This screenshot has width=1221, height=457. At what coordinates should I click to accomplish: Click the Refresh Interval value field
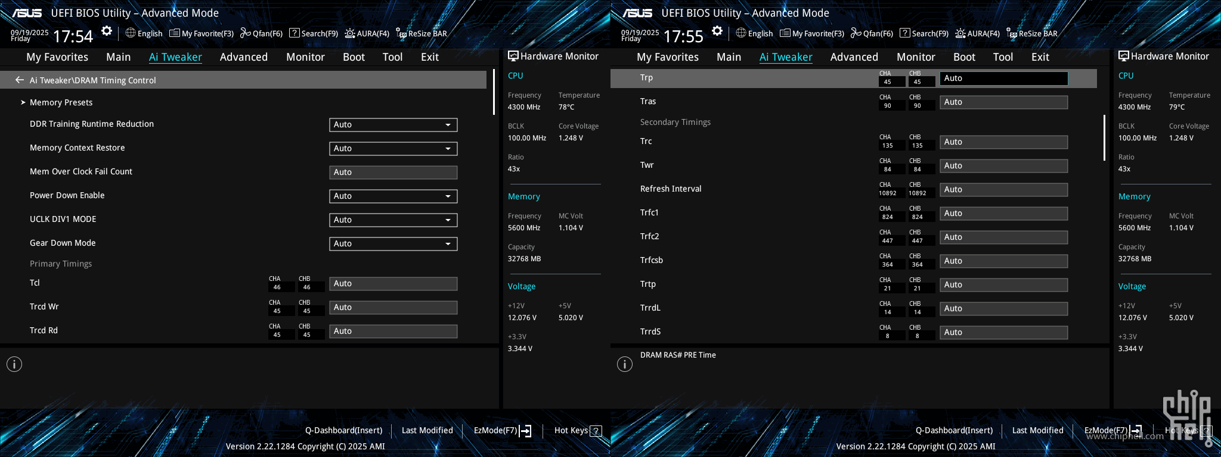tap(1004, 190)
